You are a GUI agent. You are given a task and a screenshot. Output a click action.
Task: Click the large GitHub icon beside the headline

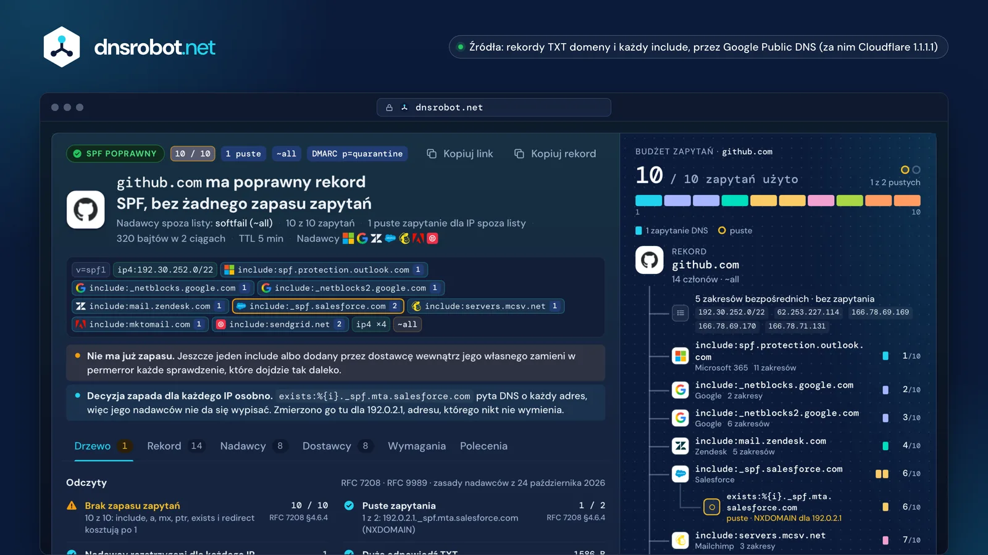point(86,210)
